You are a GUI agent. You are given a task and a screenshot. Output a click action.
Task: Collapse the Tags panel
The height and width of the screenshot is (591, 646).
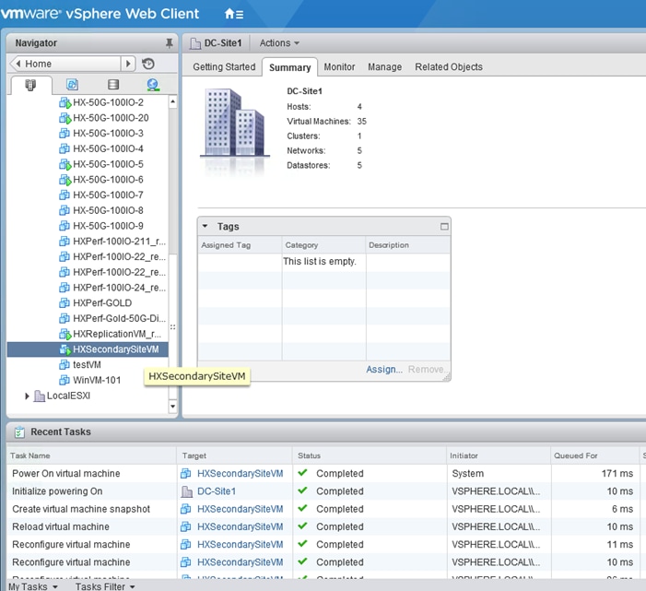pos(205,226)
